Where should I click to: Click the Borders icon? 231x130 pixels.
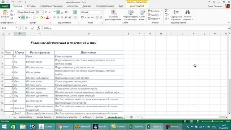(34, 17)
